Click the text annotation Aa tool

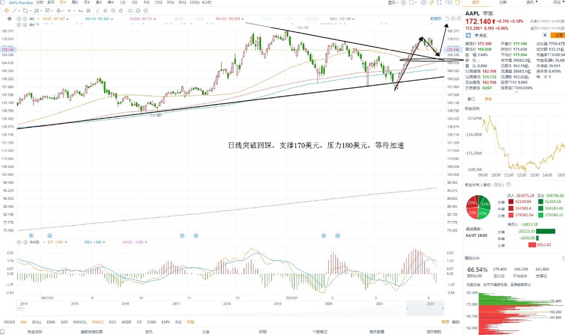[81, 11]
